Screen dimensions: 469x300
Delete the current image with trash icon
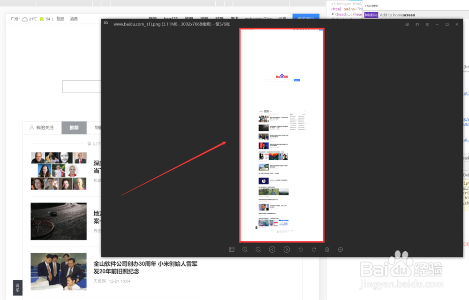(327, 249)
